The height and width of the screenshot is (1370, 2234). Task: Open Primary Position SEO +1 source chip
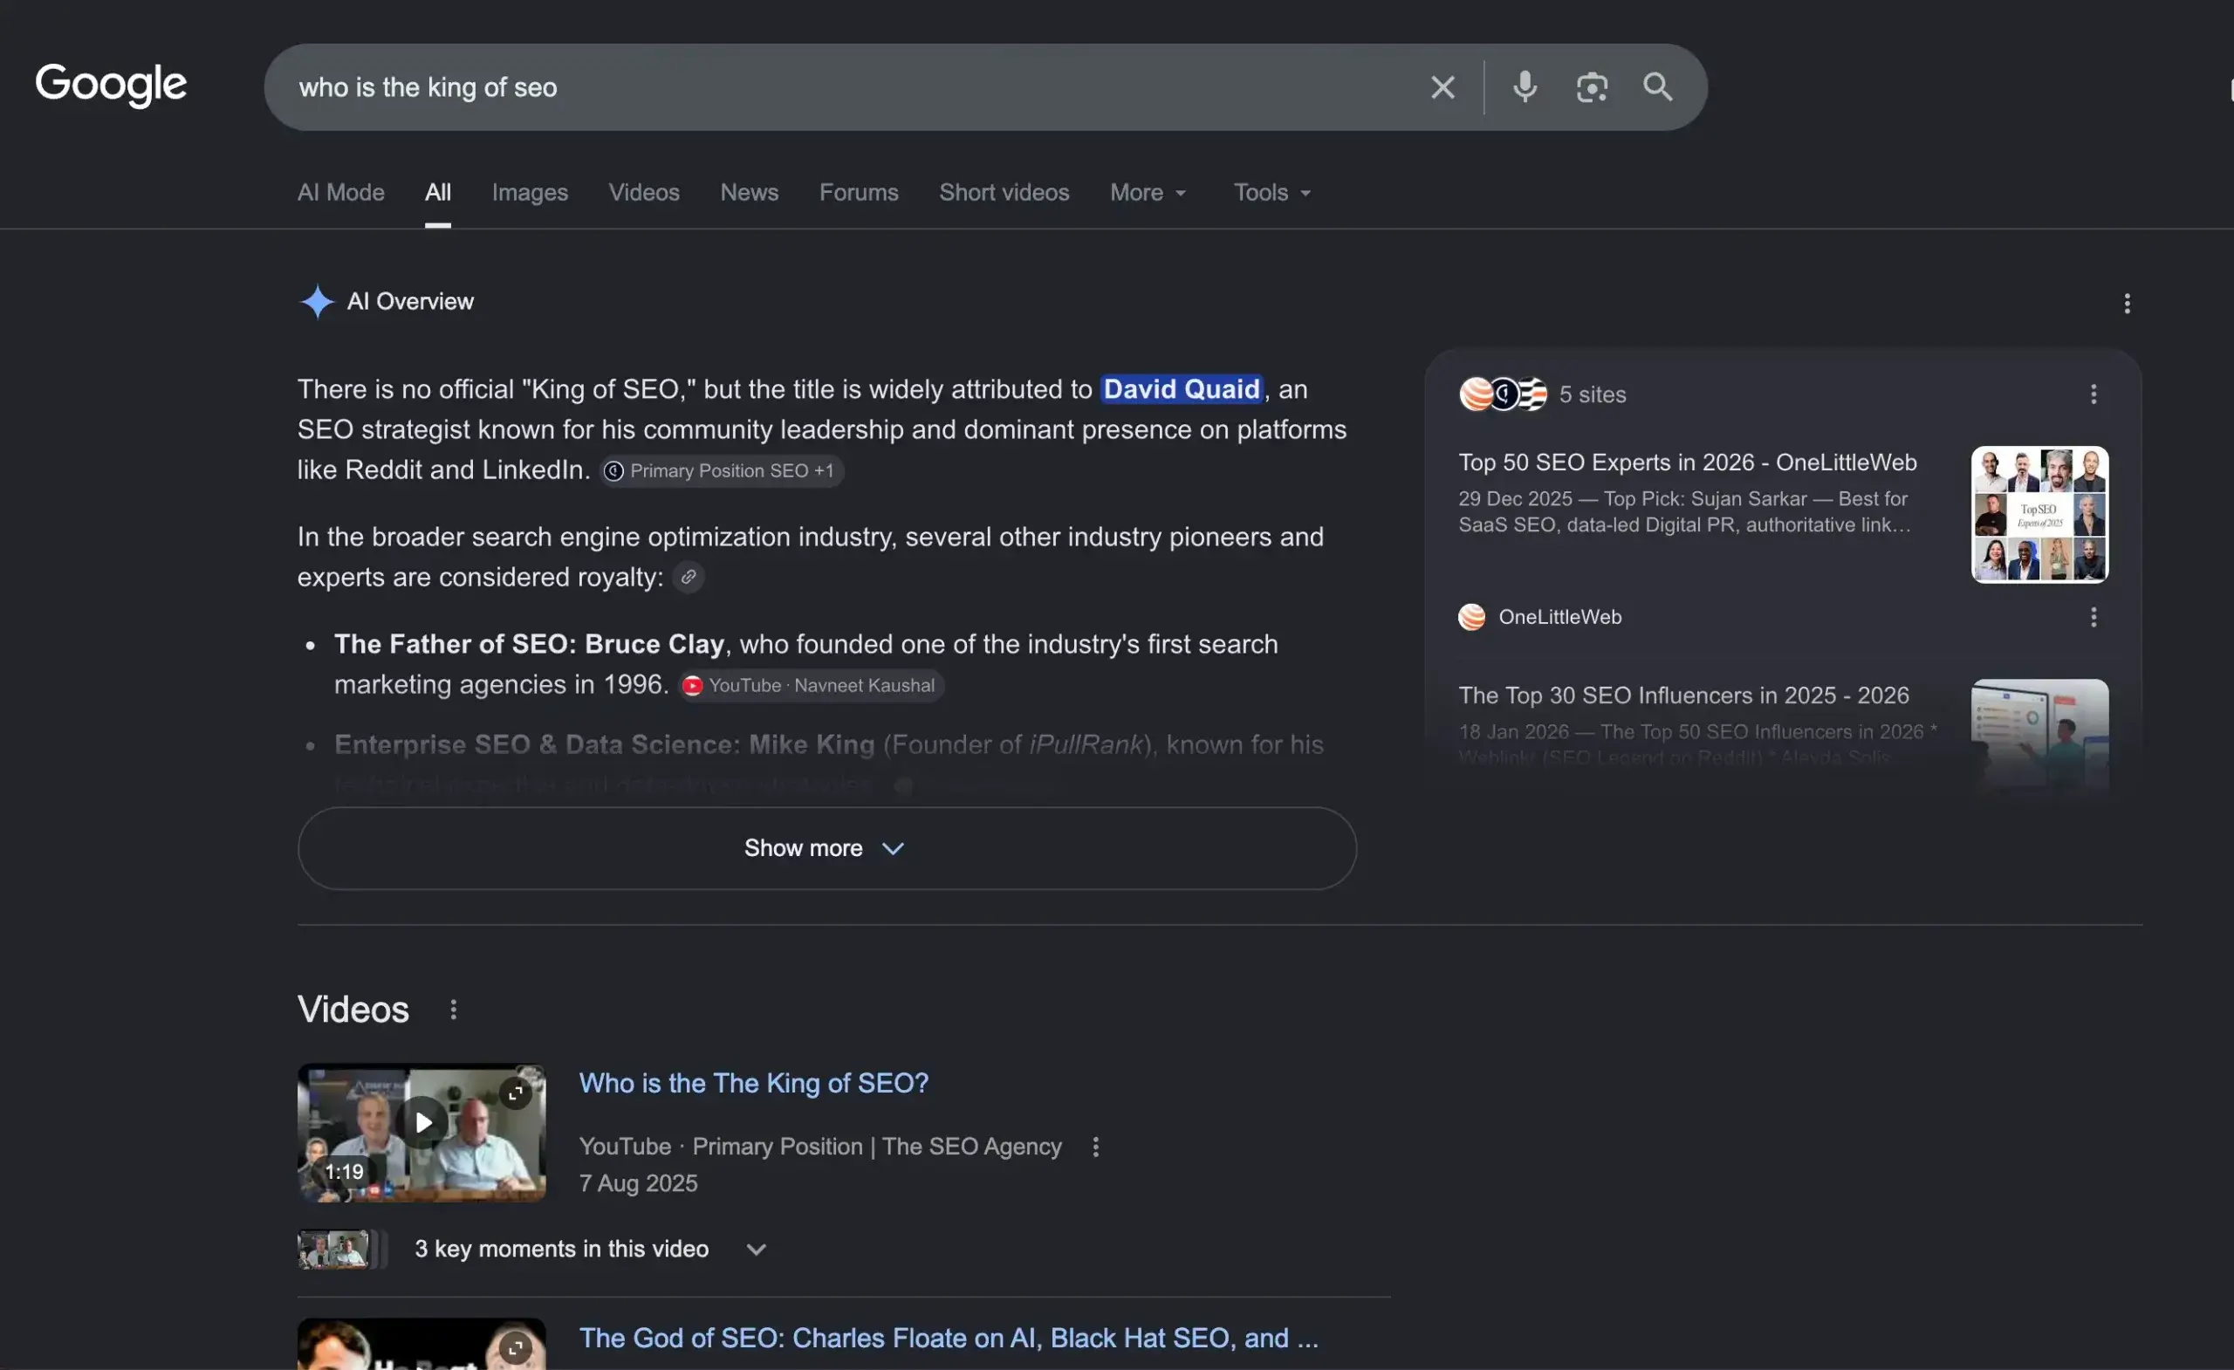722,470
